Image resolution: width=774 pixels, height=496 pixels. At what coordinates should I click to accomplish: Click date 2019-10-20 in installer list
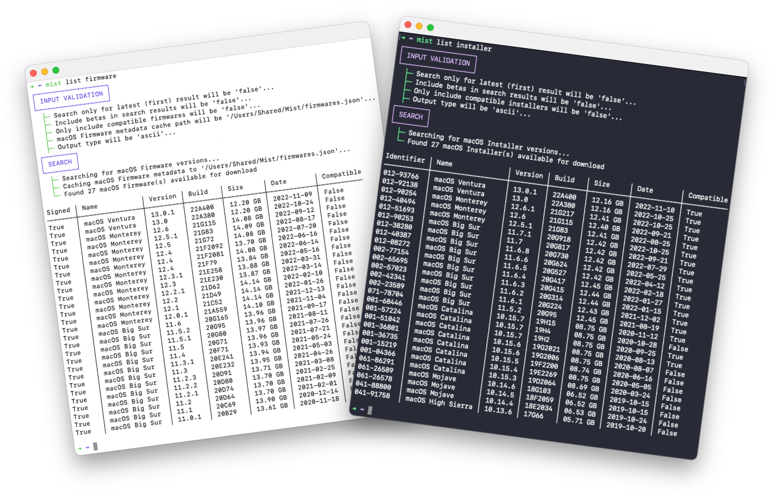point(626,426)
